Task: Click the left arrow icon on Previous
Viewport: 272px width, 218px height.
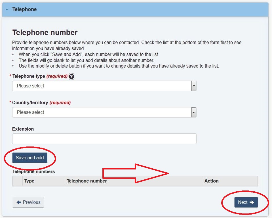Action: [x=18, y=202]
